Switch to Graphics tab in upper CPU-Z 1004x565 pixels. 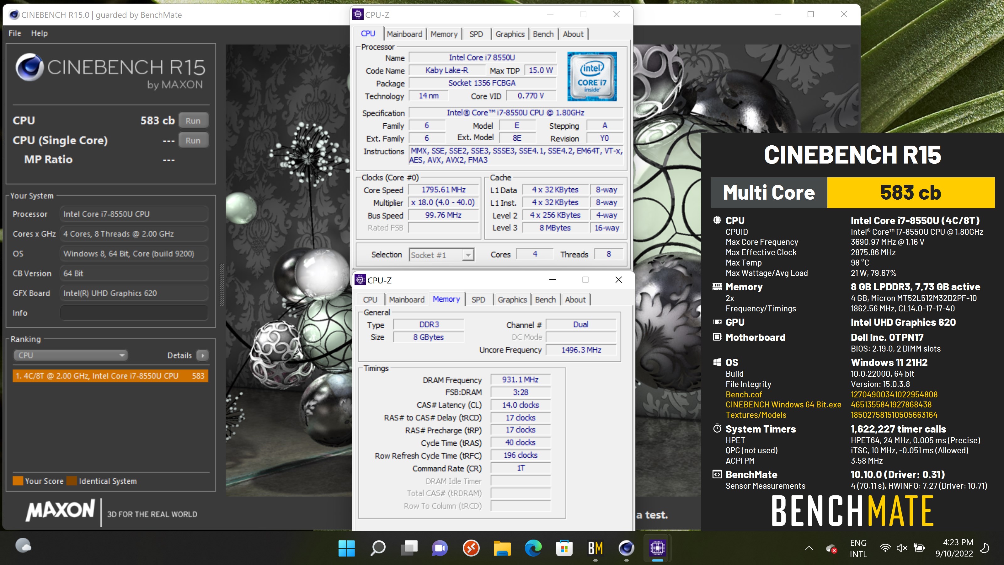tap(510, 34)
